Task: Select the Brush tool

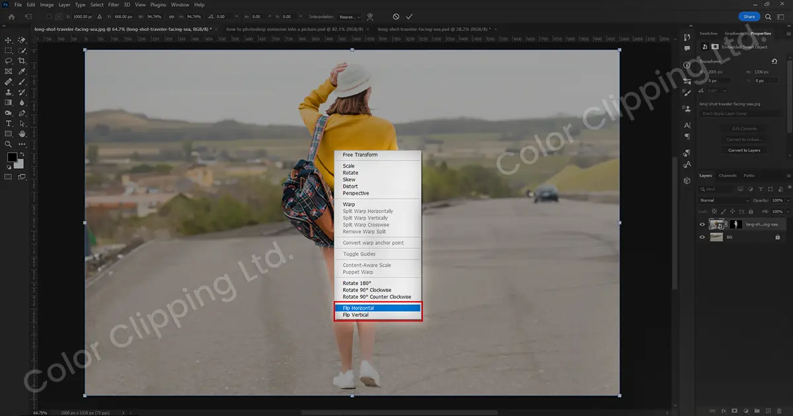Action: click(22, 82)
